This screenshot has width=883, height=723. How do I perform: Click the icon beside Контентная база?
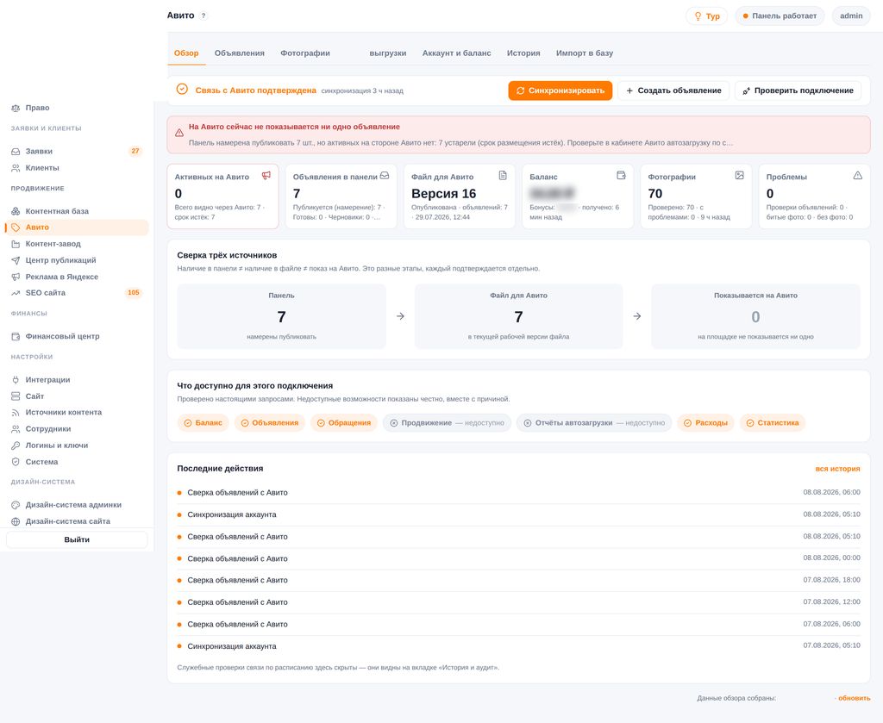point(16,211)
